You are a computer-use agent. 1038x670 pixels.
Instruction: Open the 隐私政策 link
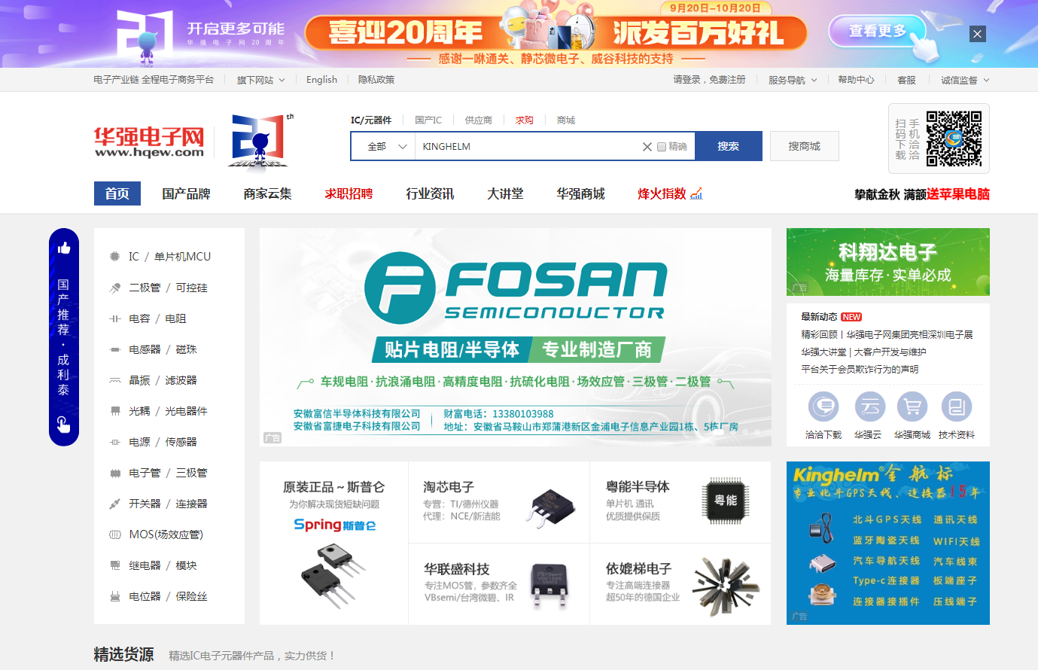coord(376,80)
